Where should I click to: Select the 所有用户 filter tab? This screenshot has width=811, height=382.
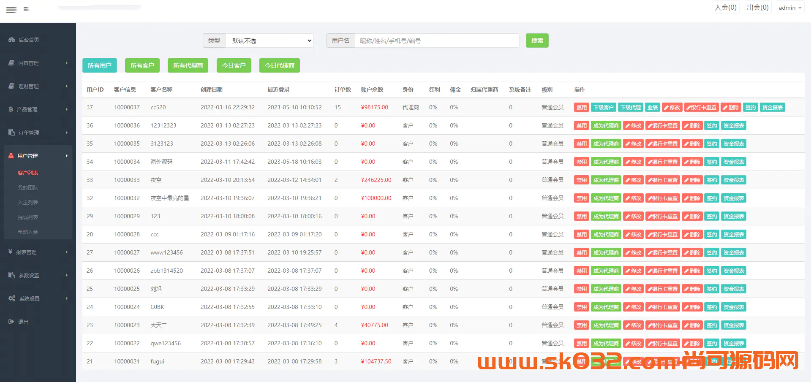click(100, 65)
